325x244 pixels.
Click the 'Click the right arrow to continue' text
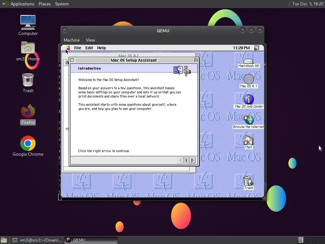click(104, 151)
